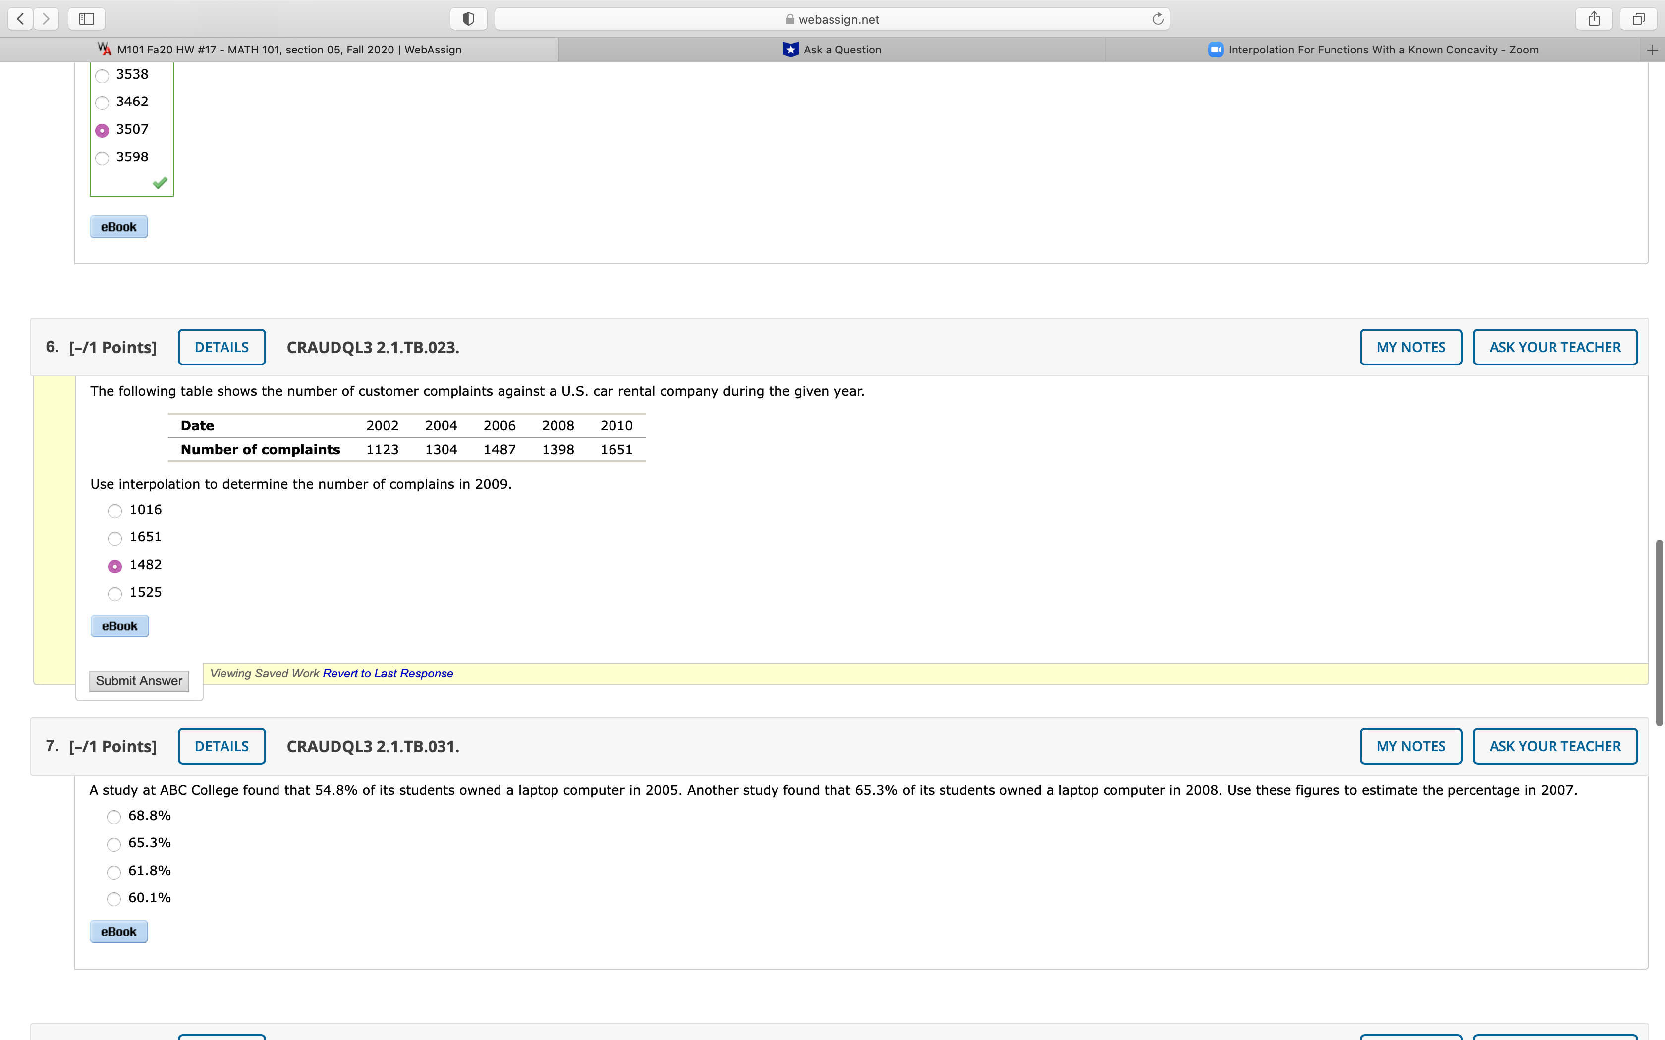The image size is (1665, 1040).
Task: Click the reload page icon
Action: coord(1157,19)
